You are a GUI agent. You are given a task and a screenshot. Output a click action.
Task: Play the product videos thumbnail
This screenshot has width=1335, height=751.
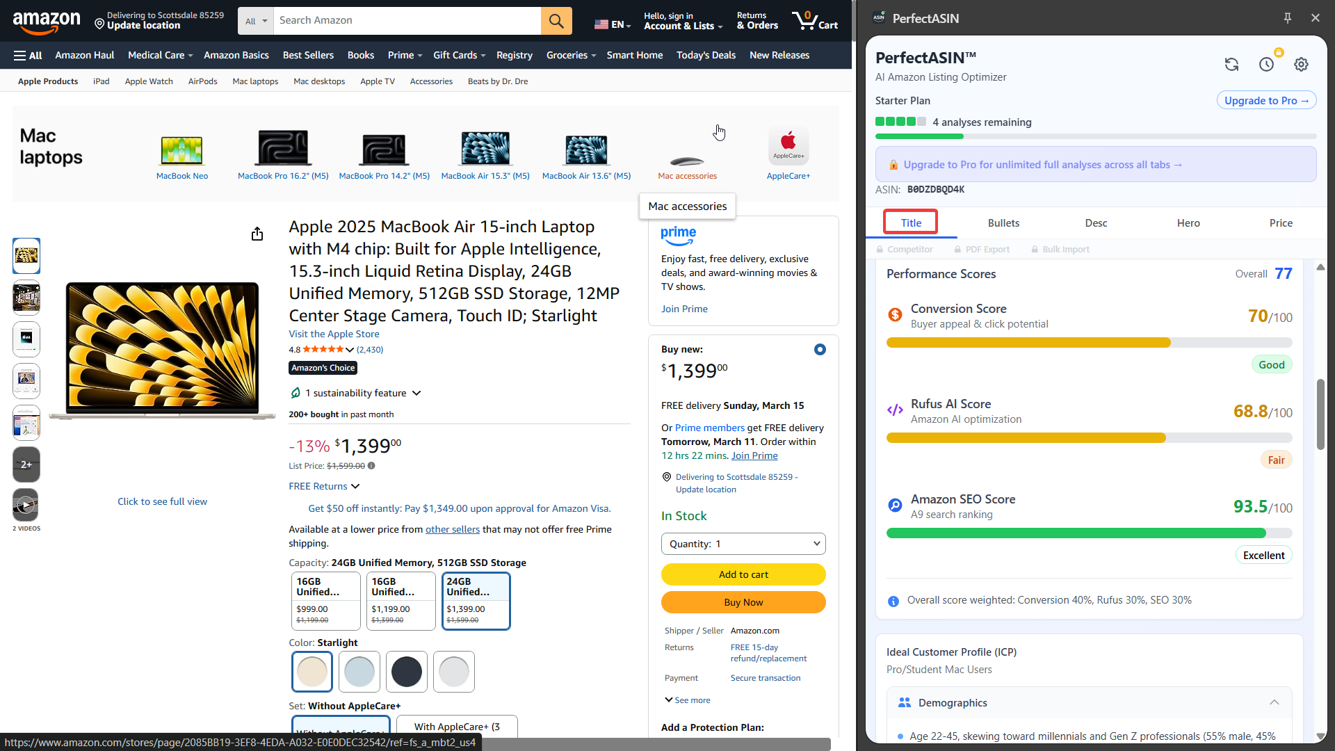coord(26,506)
